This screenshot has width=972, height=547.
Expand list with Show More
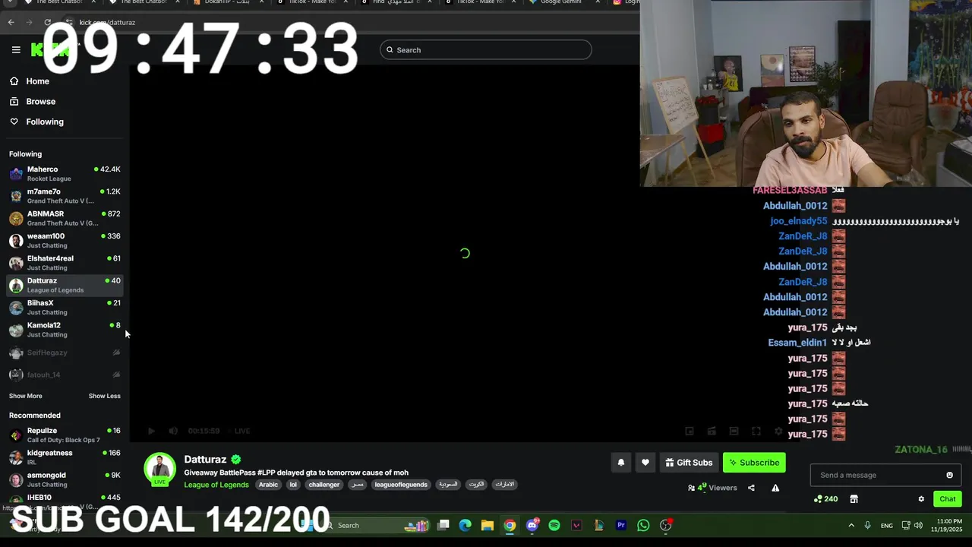click(26, 396)
